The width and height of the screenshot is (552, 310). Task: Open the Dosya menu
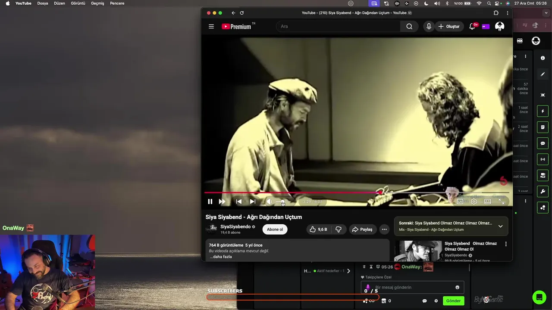coord(43,3)
